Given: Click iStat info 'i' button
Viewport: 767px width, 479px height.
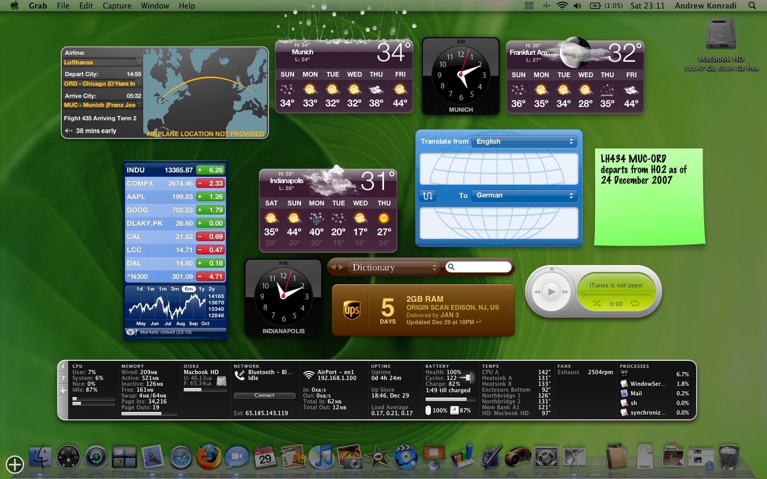Looking at the screenshot, I should (x=63, y=366).
